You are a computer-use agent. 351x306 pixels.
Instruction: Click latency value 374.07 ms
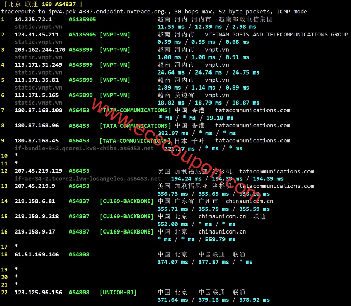tap(173, 262)
